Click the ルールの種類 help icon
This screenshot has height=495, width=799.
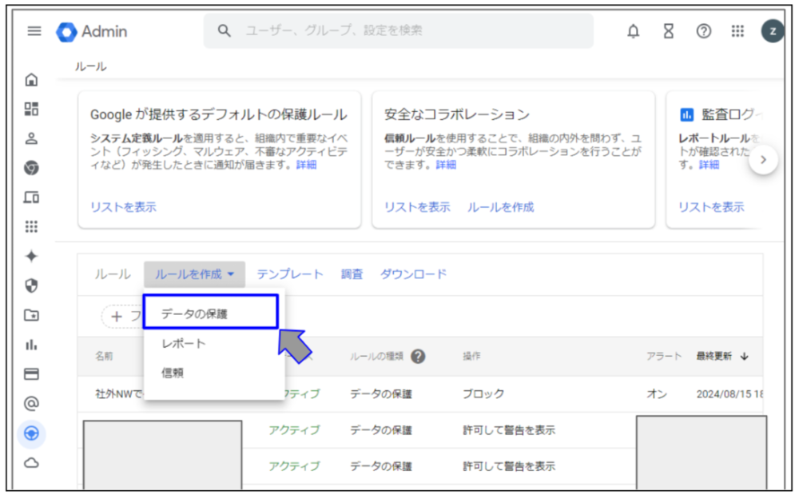coord(418,357)
